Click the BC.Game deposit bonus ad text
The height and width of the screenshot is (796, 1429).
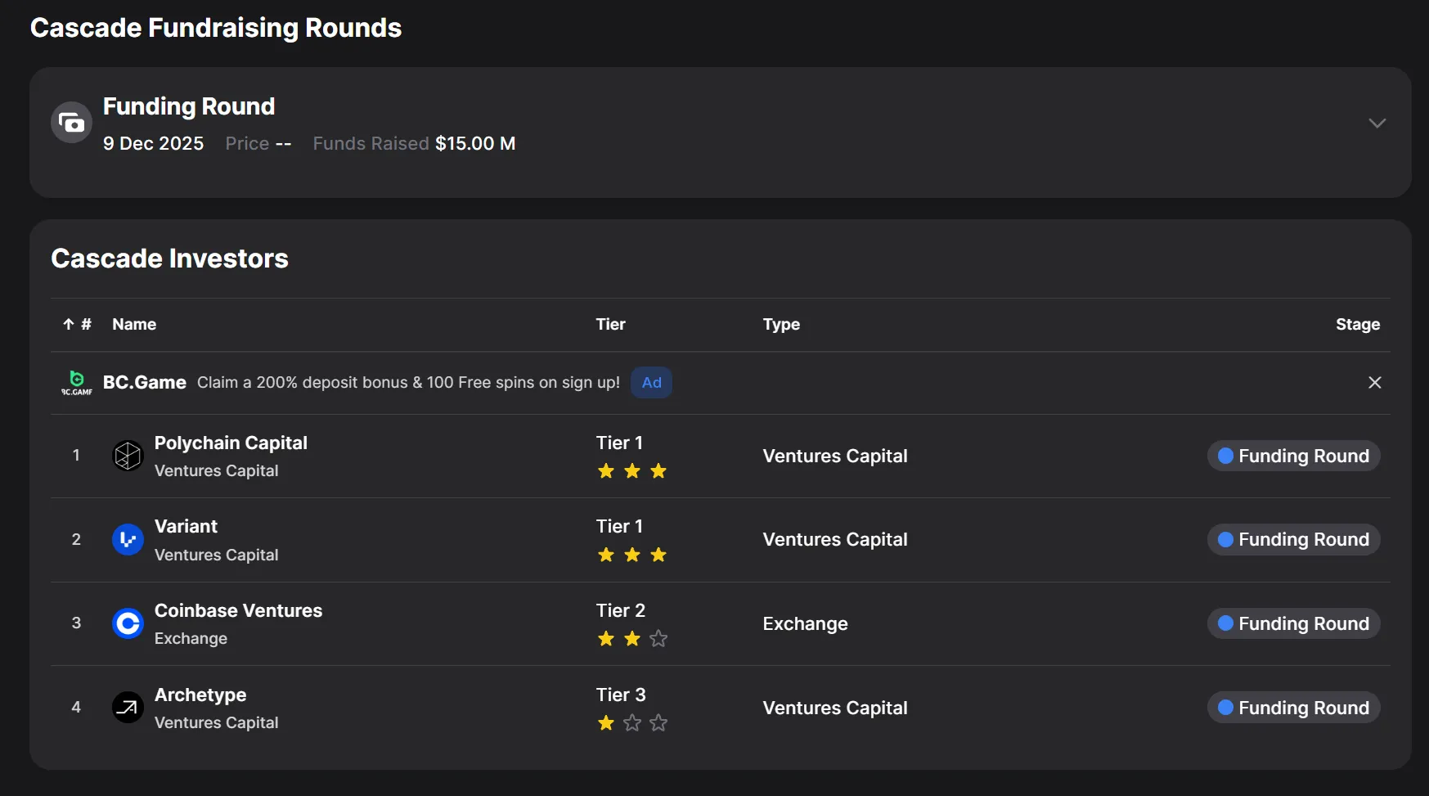click(408, 382)
